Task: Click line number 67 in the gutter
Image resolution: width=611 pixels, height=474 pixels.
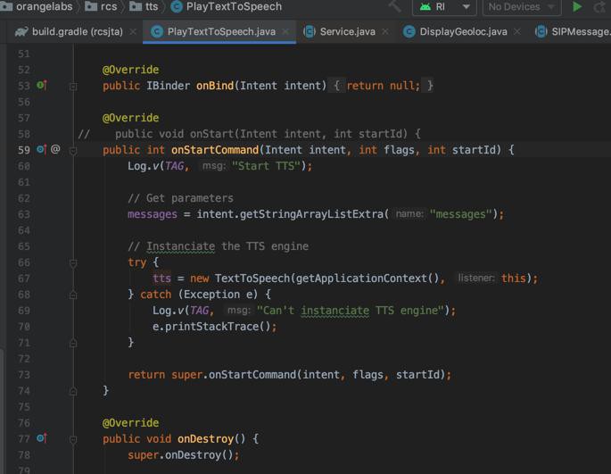Action: (24, 279)
